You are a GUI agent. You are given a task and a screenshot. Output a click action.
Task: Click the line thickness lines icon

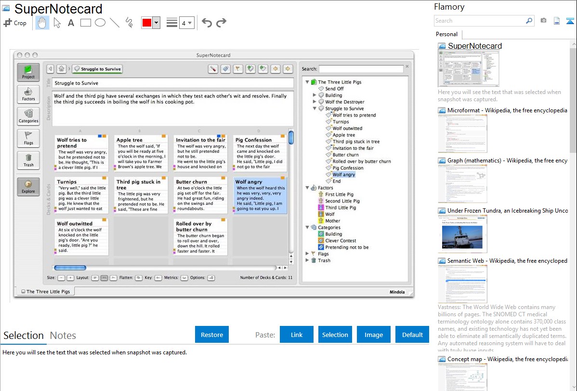pyautogui.click(x=172, y=23)
